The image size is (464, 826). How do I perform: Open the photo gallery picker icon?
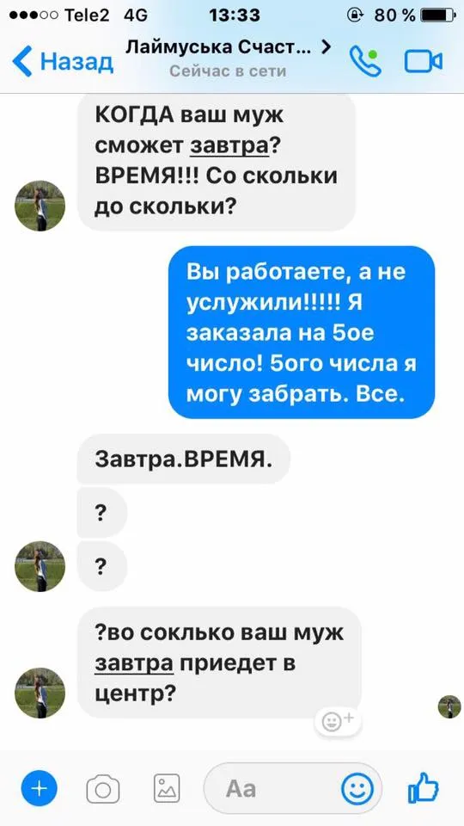click(167, 789)
